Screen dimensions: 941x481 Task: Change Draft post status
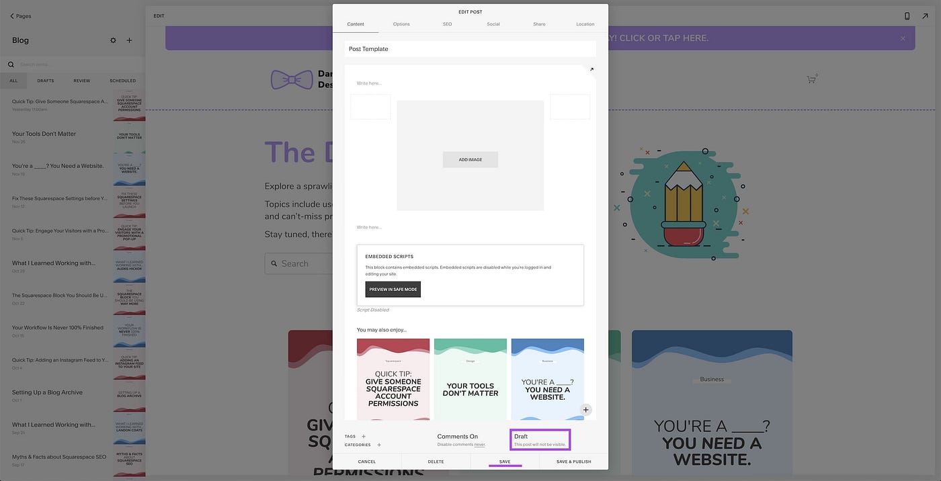(x=540, y=440)
